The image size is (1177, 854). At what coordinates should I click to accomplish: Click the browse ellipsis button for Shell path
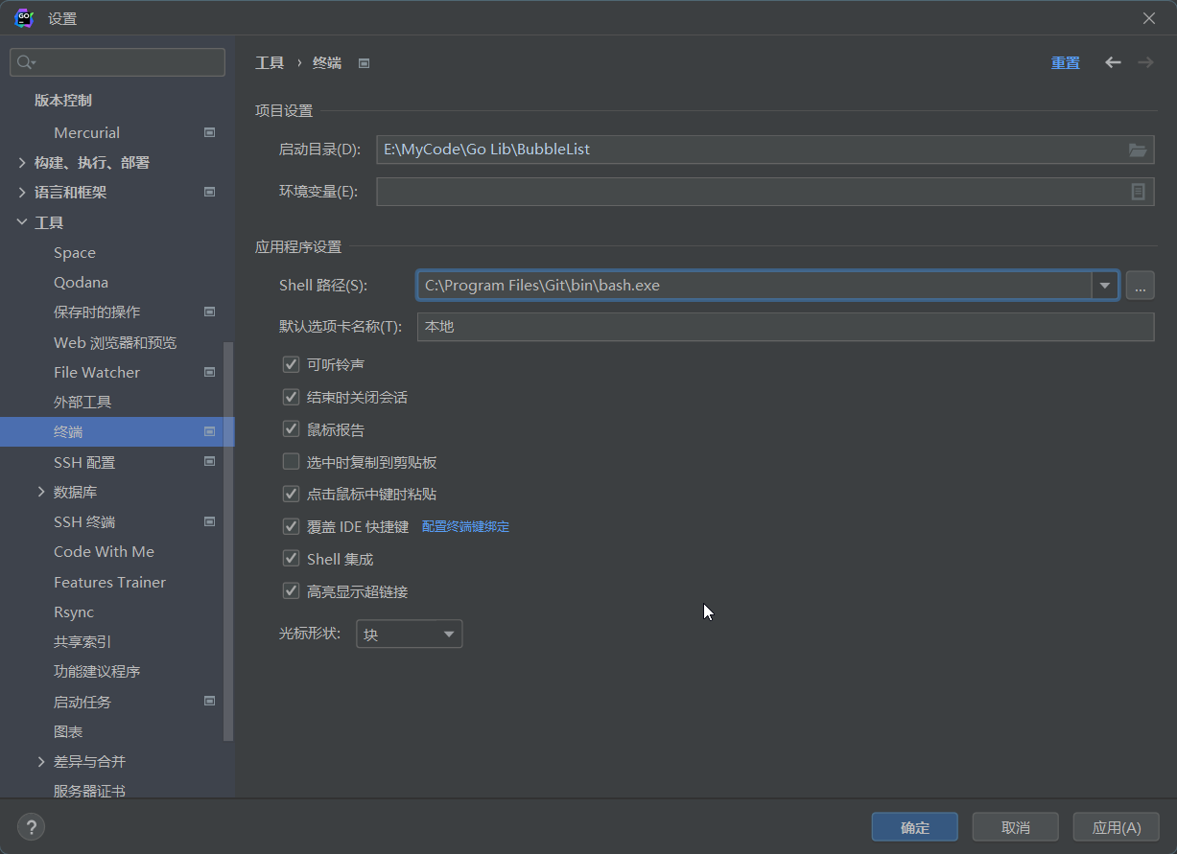(1140, 286)
